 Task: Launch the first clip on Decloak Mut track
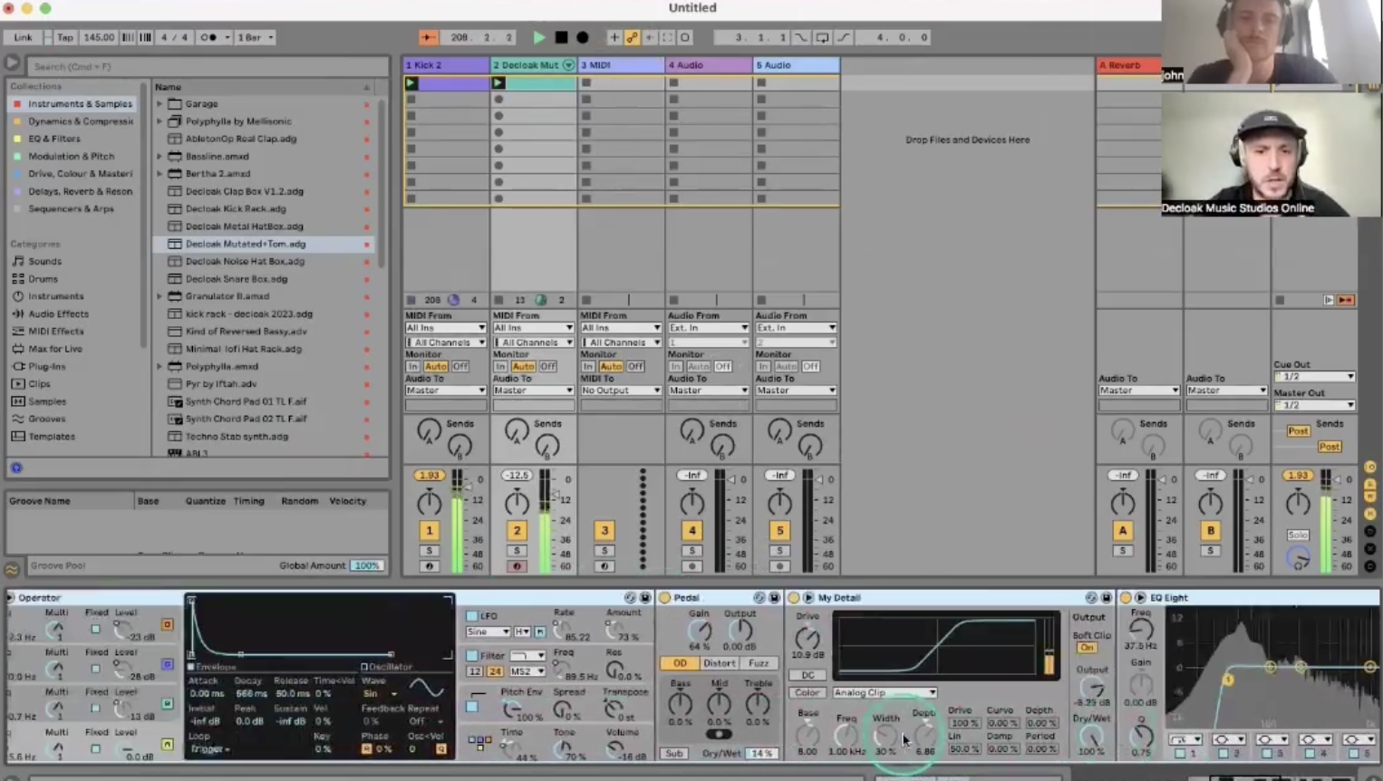pos(498,82)
